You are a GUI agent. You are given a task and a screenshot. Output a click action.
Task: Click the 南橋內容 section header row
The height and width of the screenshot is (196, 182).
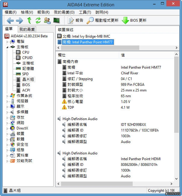68,61
